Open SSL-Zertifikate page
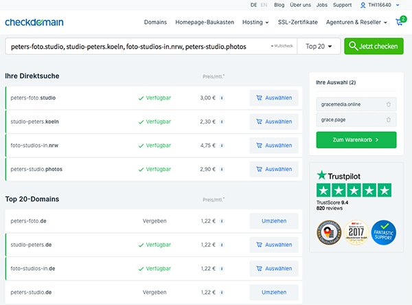 (298, 23)
